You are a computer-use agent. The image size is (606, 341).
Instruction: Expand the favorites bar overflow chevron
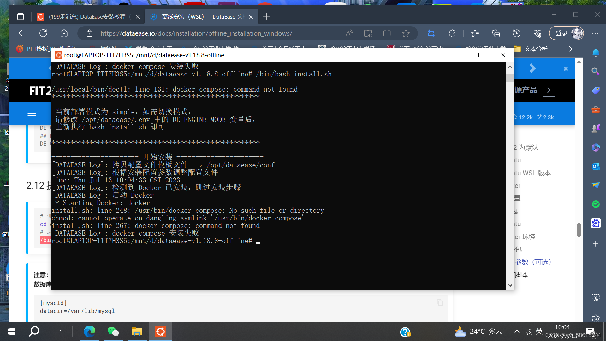570,49
